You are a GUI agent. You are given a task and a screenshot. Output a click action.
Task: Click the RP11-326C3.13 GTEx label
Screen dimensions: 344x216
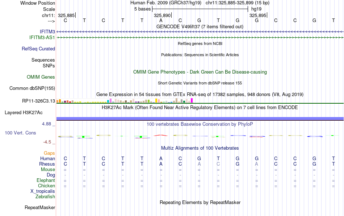pyautogui.click(x=39, y=101)
